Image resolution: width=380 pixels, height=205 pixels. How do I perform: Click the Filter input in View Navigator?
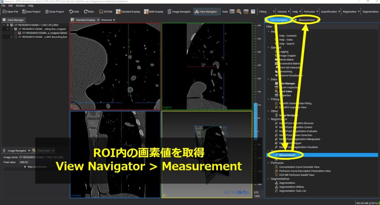pos(326,27)
